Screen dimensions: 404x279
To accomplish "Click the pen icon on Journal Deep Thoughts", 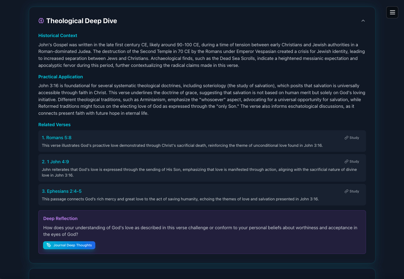I will [49, 245].
